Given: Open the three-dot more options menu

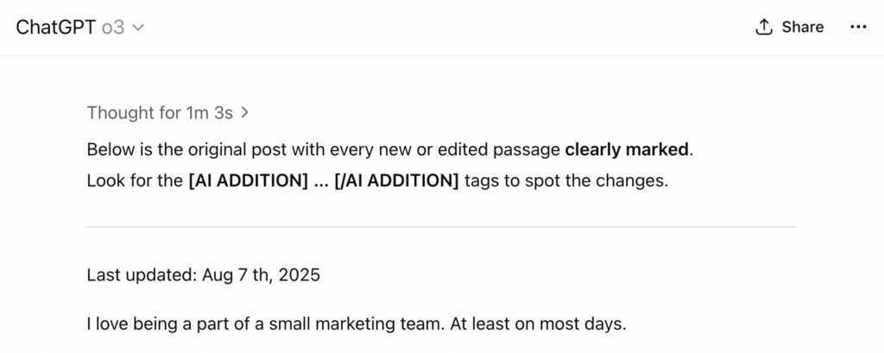Looking at the screenshot, I should [x=858, y=27].
